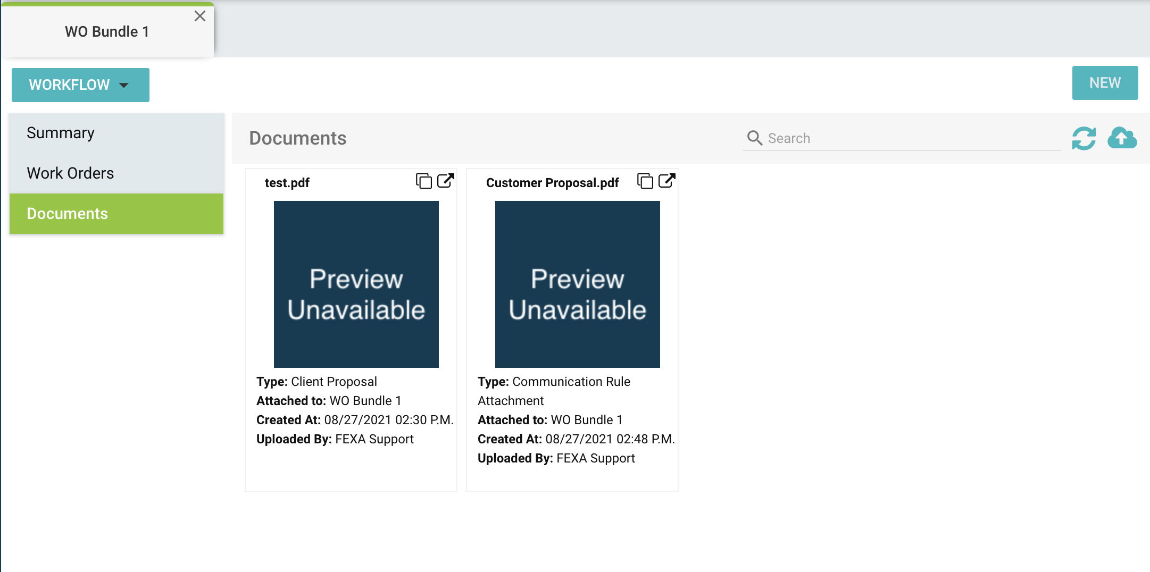Copy the test.pdf document
1150x572 pixels.
click(x=423, y=181)
